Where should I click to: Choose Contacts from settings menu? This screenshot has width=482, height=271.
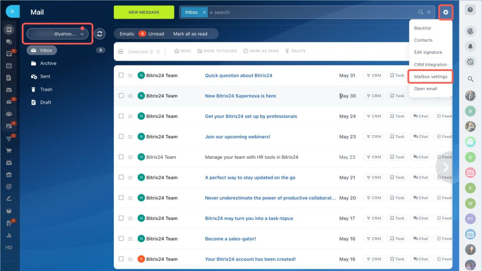pyautogui.click(x=423, y=40)
